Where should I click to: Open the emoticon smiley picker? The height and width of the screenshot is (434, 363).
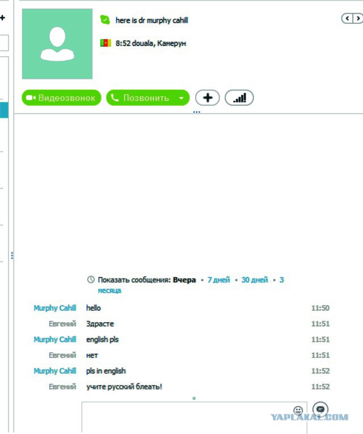(298, 410)
